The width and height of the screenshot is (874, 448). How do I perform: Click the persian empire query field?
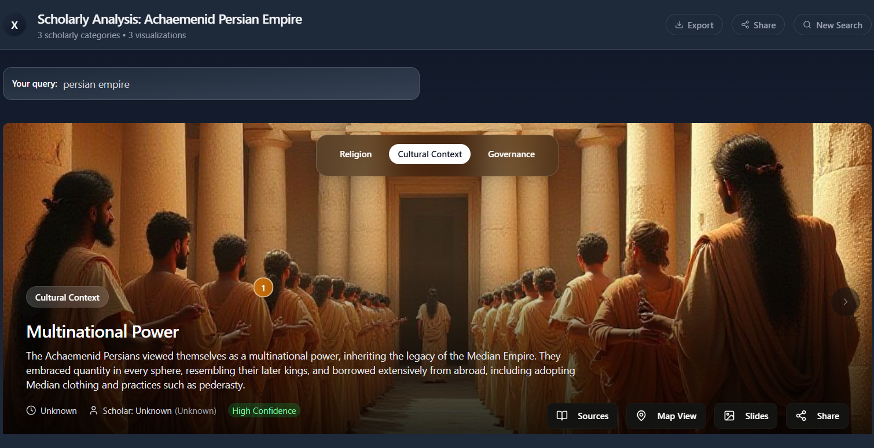click(x=211, y=84)
